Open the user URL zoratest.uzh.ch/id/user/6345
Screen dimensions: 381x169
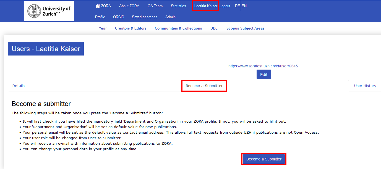coord(263,66)
